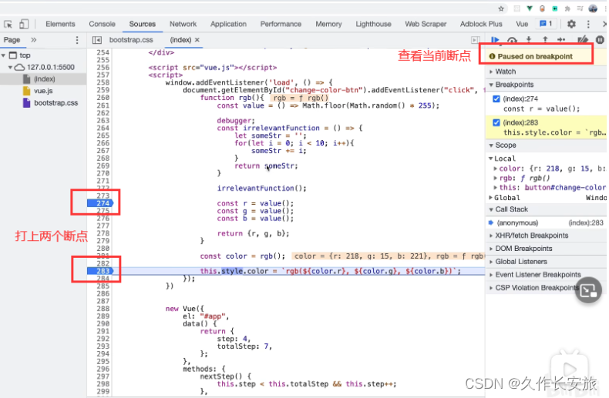Open the Lighthouse tab

[373, 24]
